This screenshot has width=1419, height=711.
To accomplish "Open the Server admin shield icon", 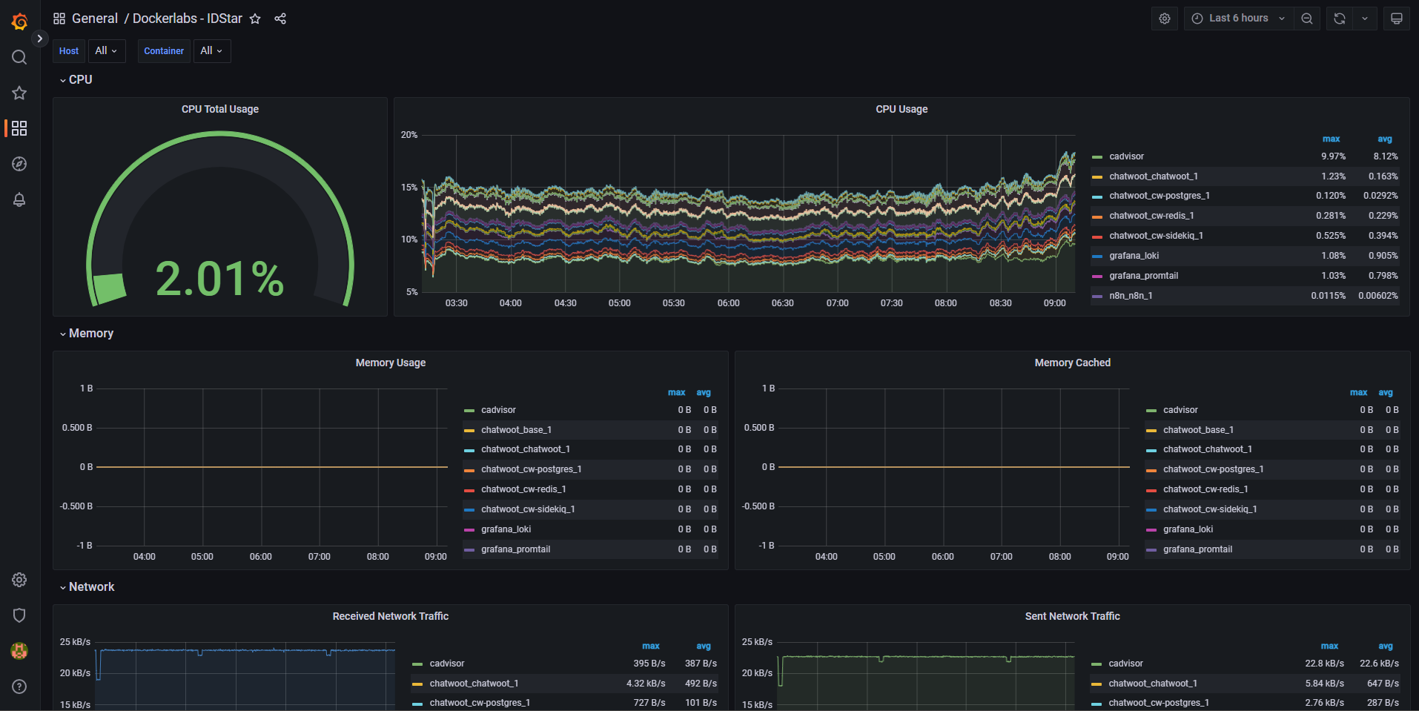I will tap(19, 615).
